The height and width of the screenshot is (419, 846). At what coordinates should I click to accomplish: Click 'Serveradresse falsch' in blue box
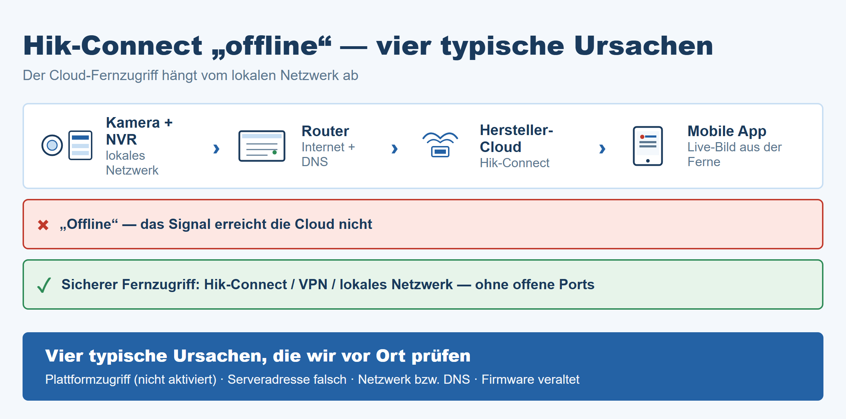pos(287,379)
